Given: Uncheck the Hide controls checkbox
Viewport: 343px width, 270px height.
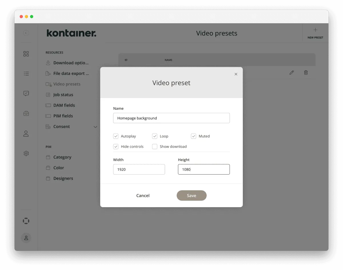Looking at the screenshot, I should coord(116,146).
